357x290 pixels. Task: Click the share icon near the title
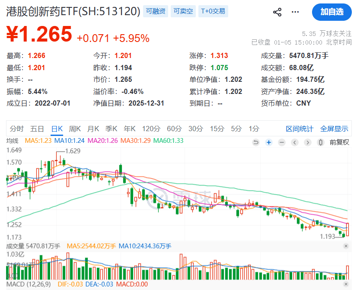[x=277, y=12]
